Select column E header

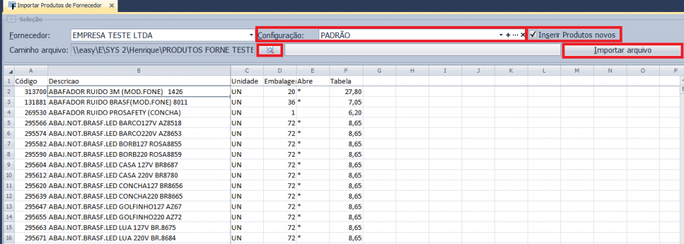tap(313, 71)
